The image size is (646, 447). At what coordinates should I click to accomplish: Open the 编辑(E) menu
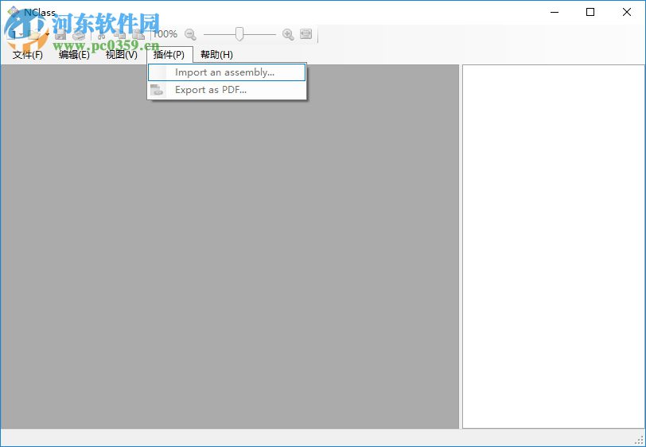[x=74, y=54]
